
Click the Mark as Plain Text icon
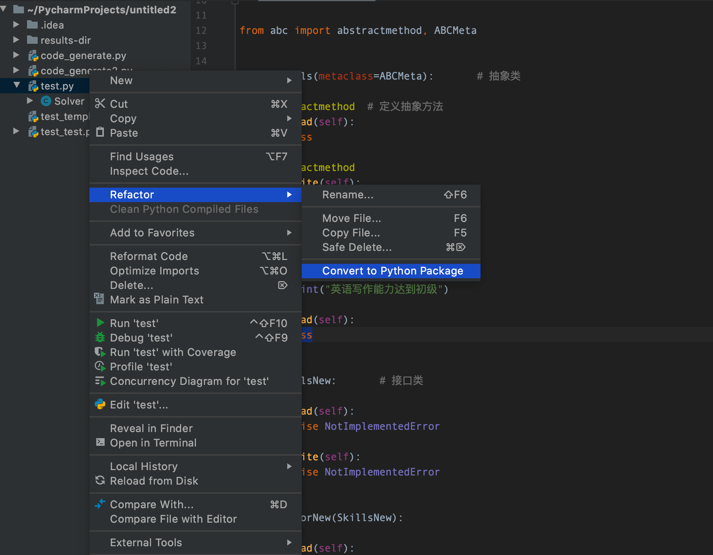99,299
